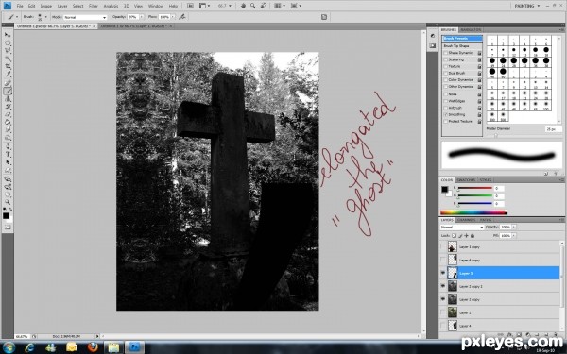Screen dimensions: 567x354
Task: Select the Type tool in the toolbox
Action: (x=8, y=155)
